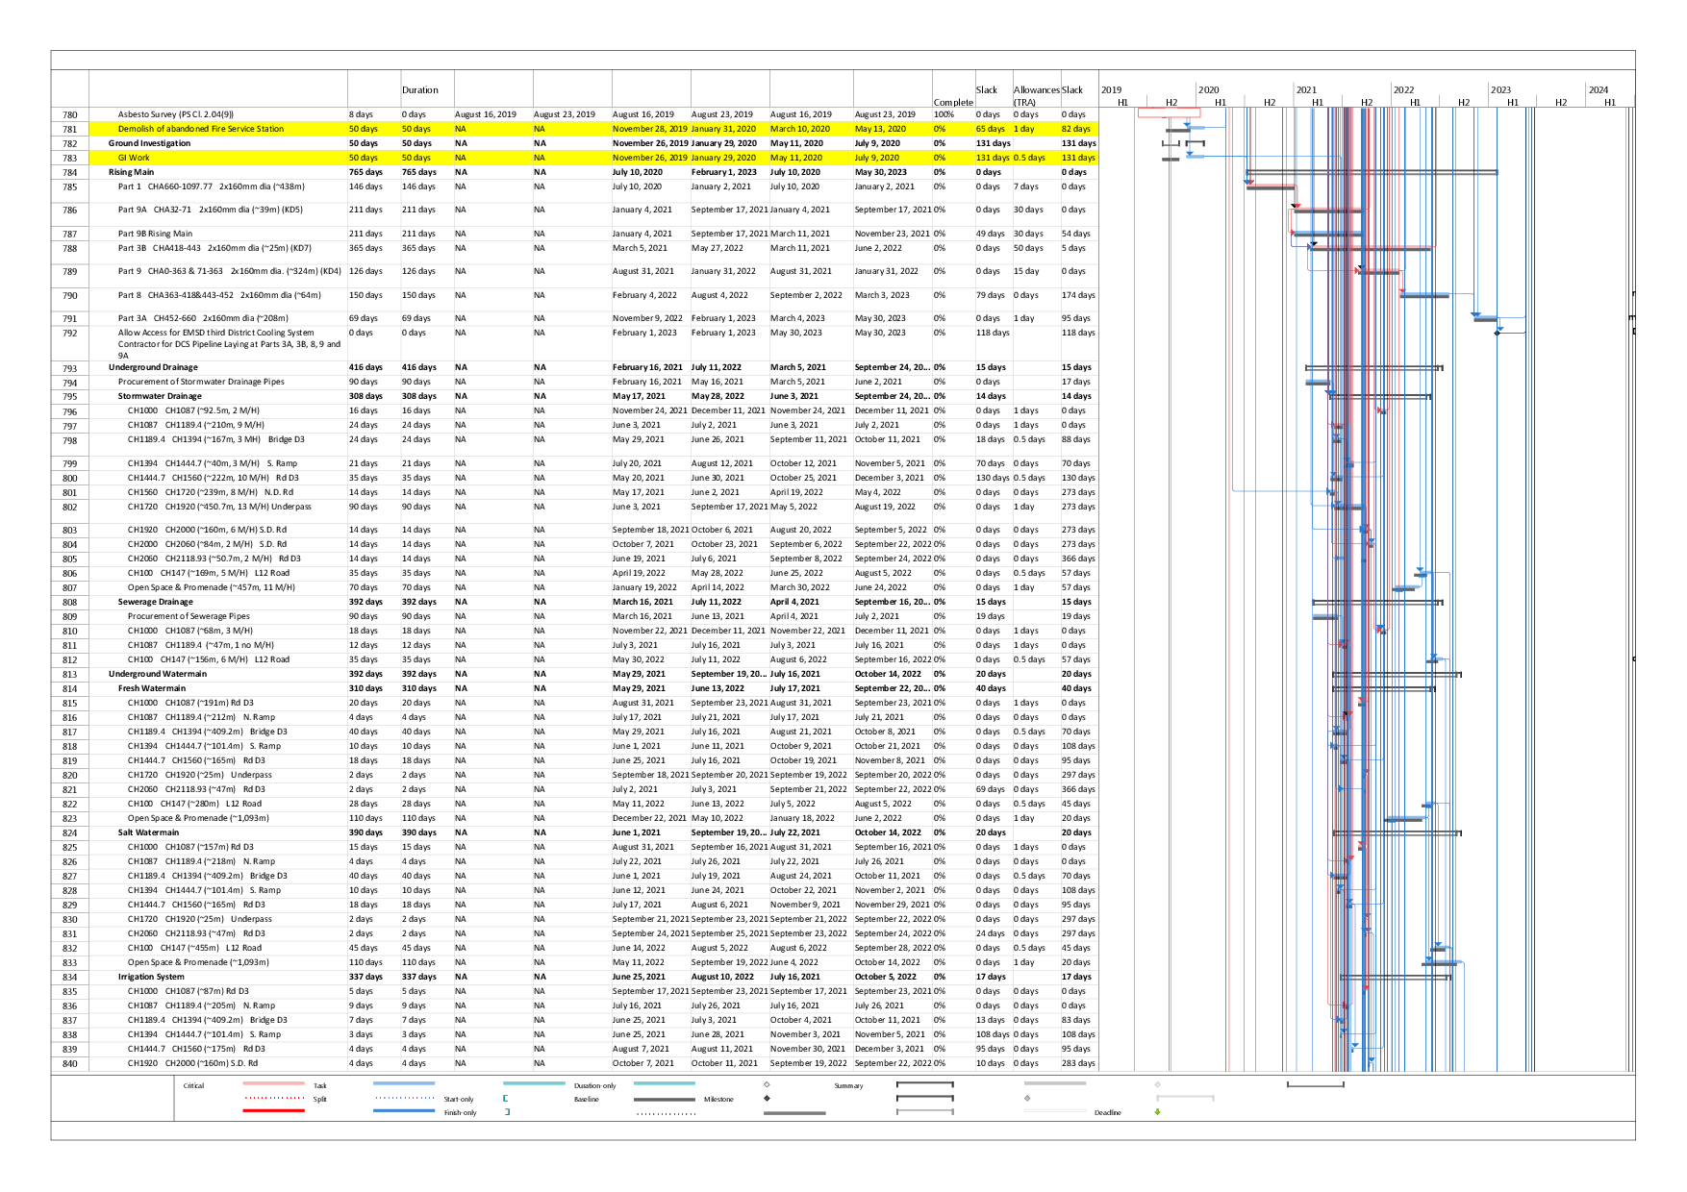The height and width of the screenshot is (1192, 1687).
Task: Select start date 'November 9, 2022' in row 791
Action: pos(647,318)
